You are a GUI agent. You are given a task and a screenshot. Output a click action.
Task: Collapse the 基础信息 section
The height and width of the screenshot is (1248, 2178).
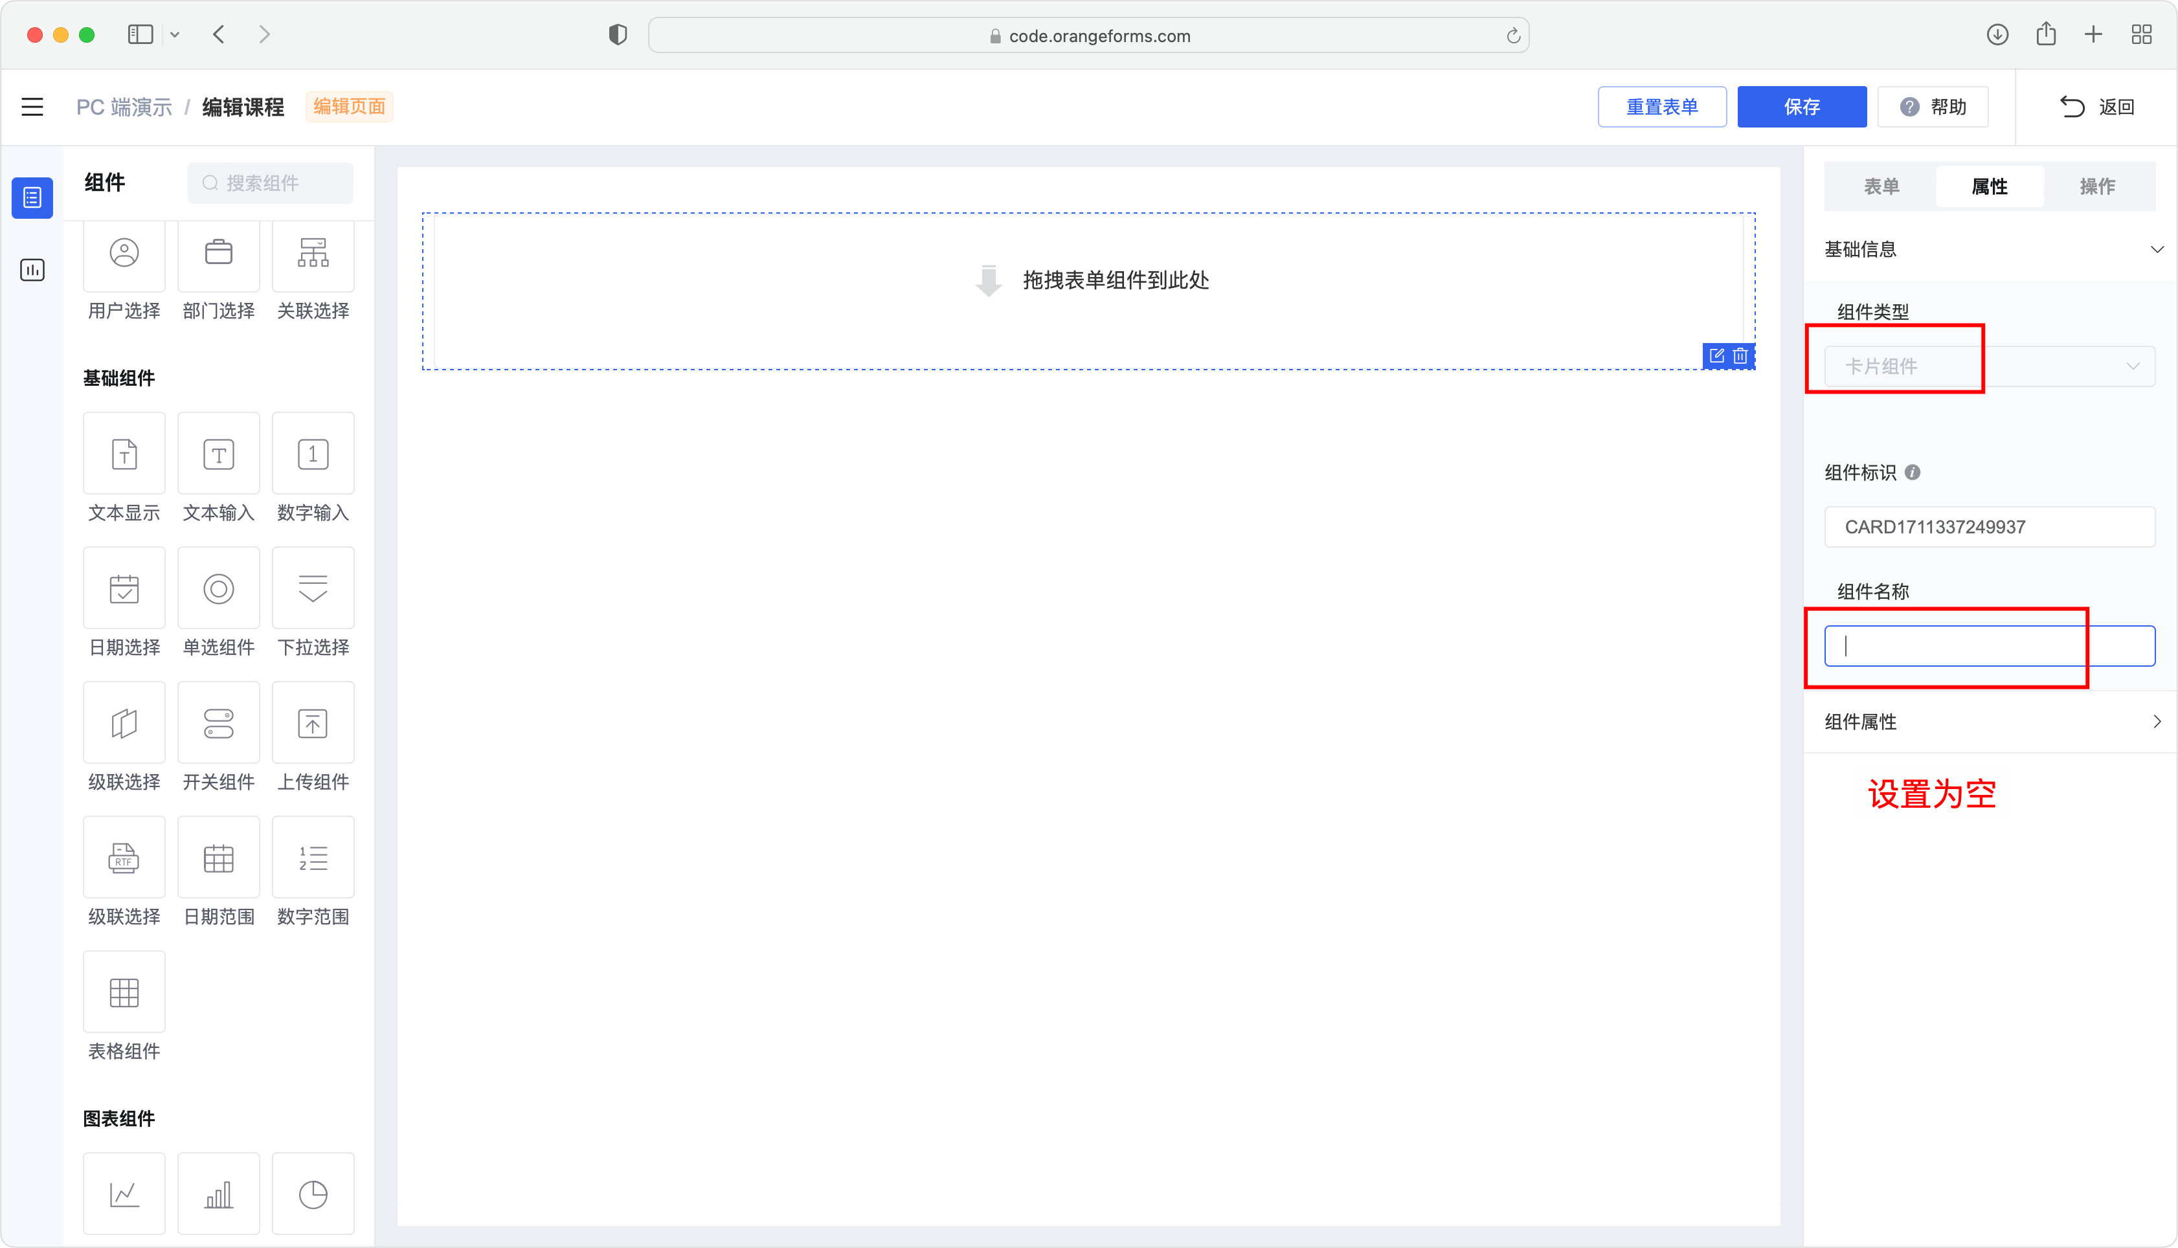[1990, 249]
